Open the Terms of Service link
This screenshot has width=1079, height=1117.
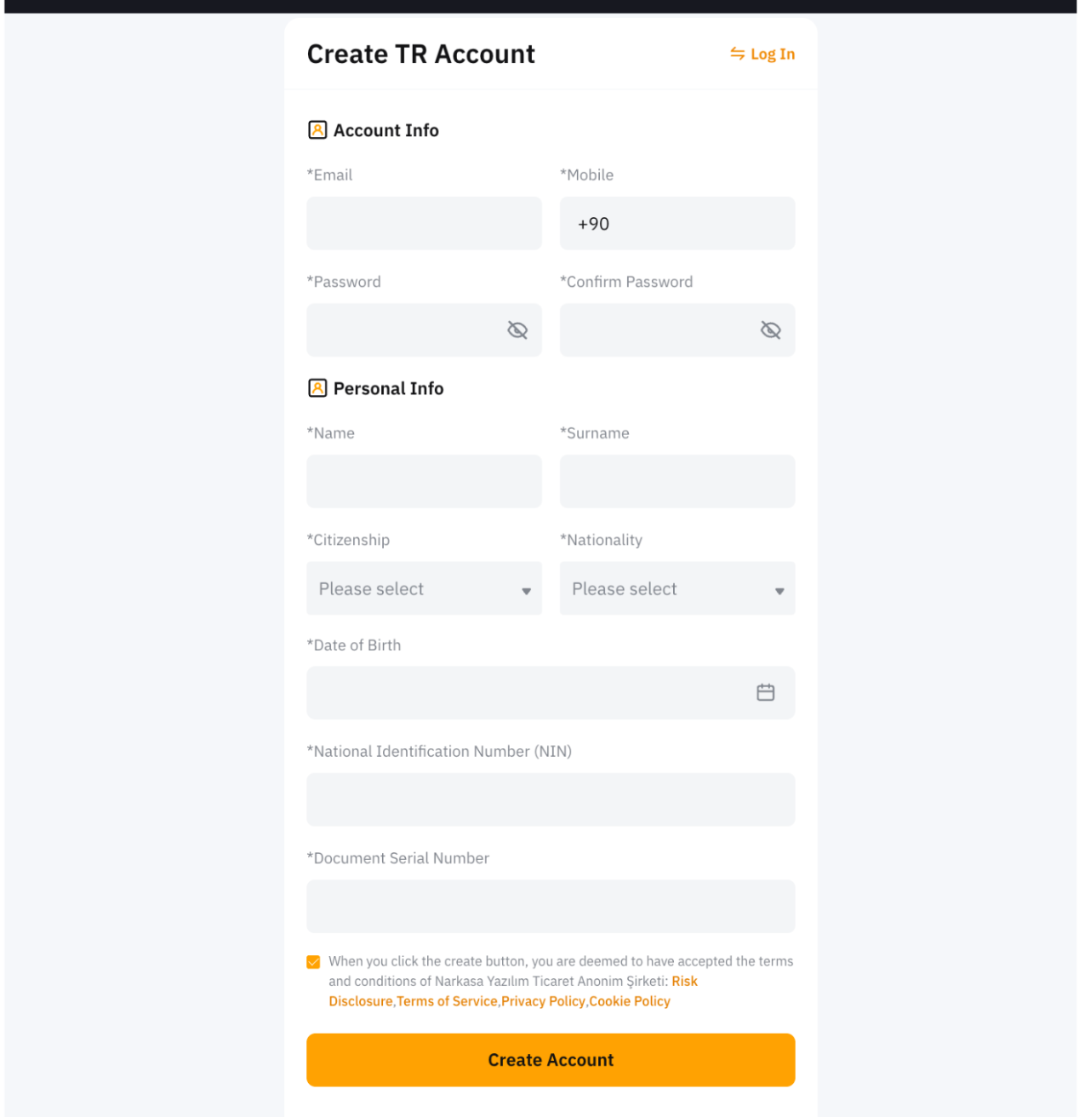tap(447, 1001)
